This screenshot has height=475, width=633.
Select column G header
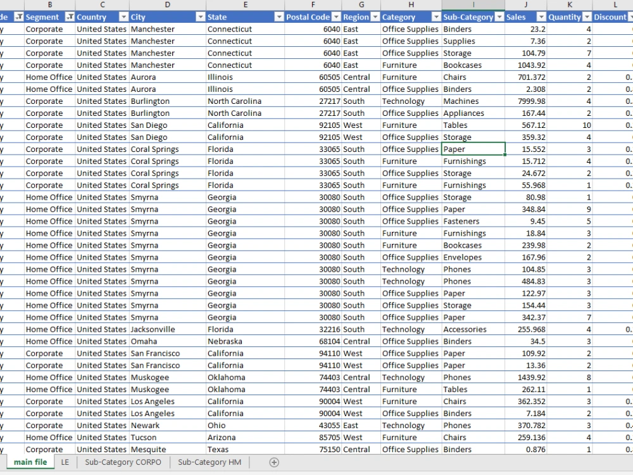coord(361,5)
